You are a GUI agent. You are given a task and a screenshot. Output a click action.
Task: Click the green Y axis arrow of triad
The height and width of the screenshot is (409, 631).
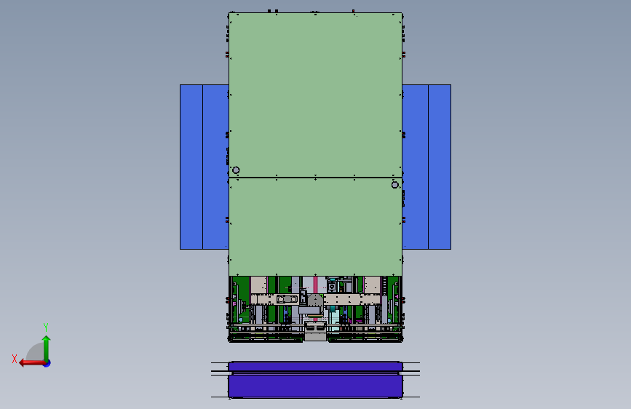(47, 348)
